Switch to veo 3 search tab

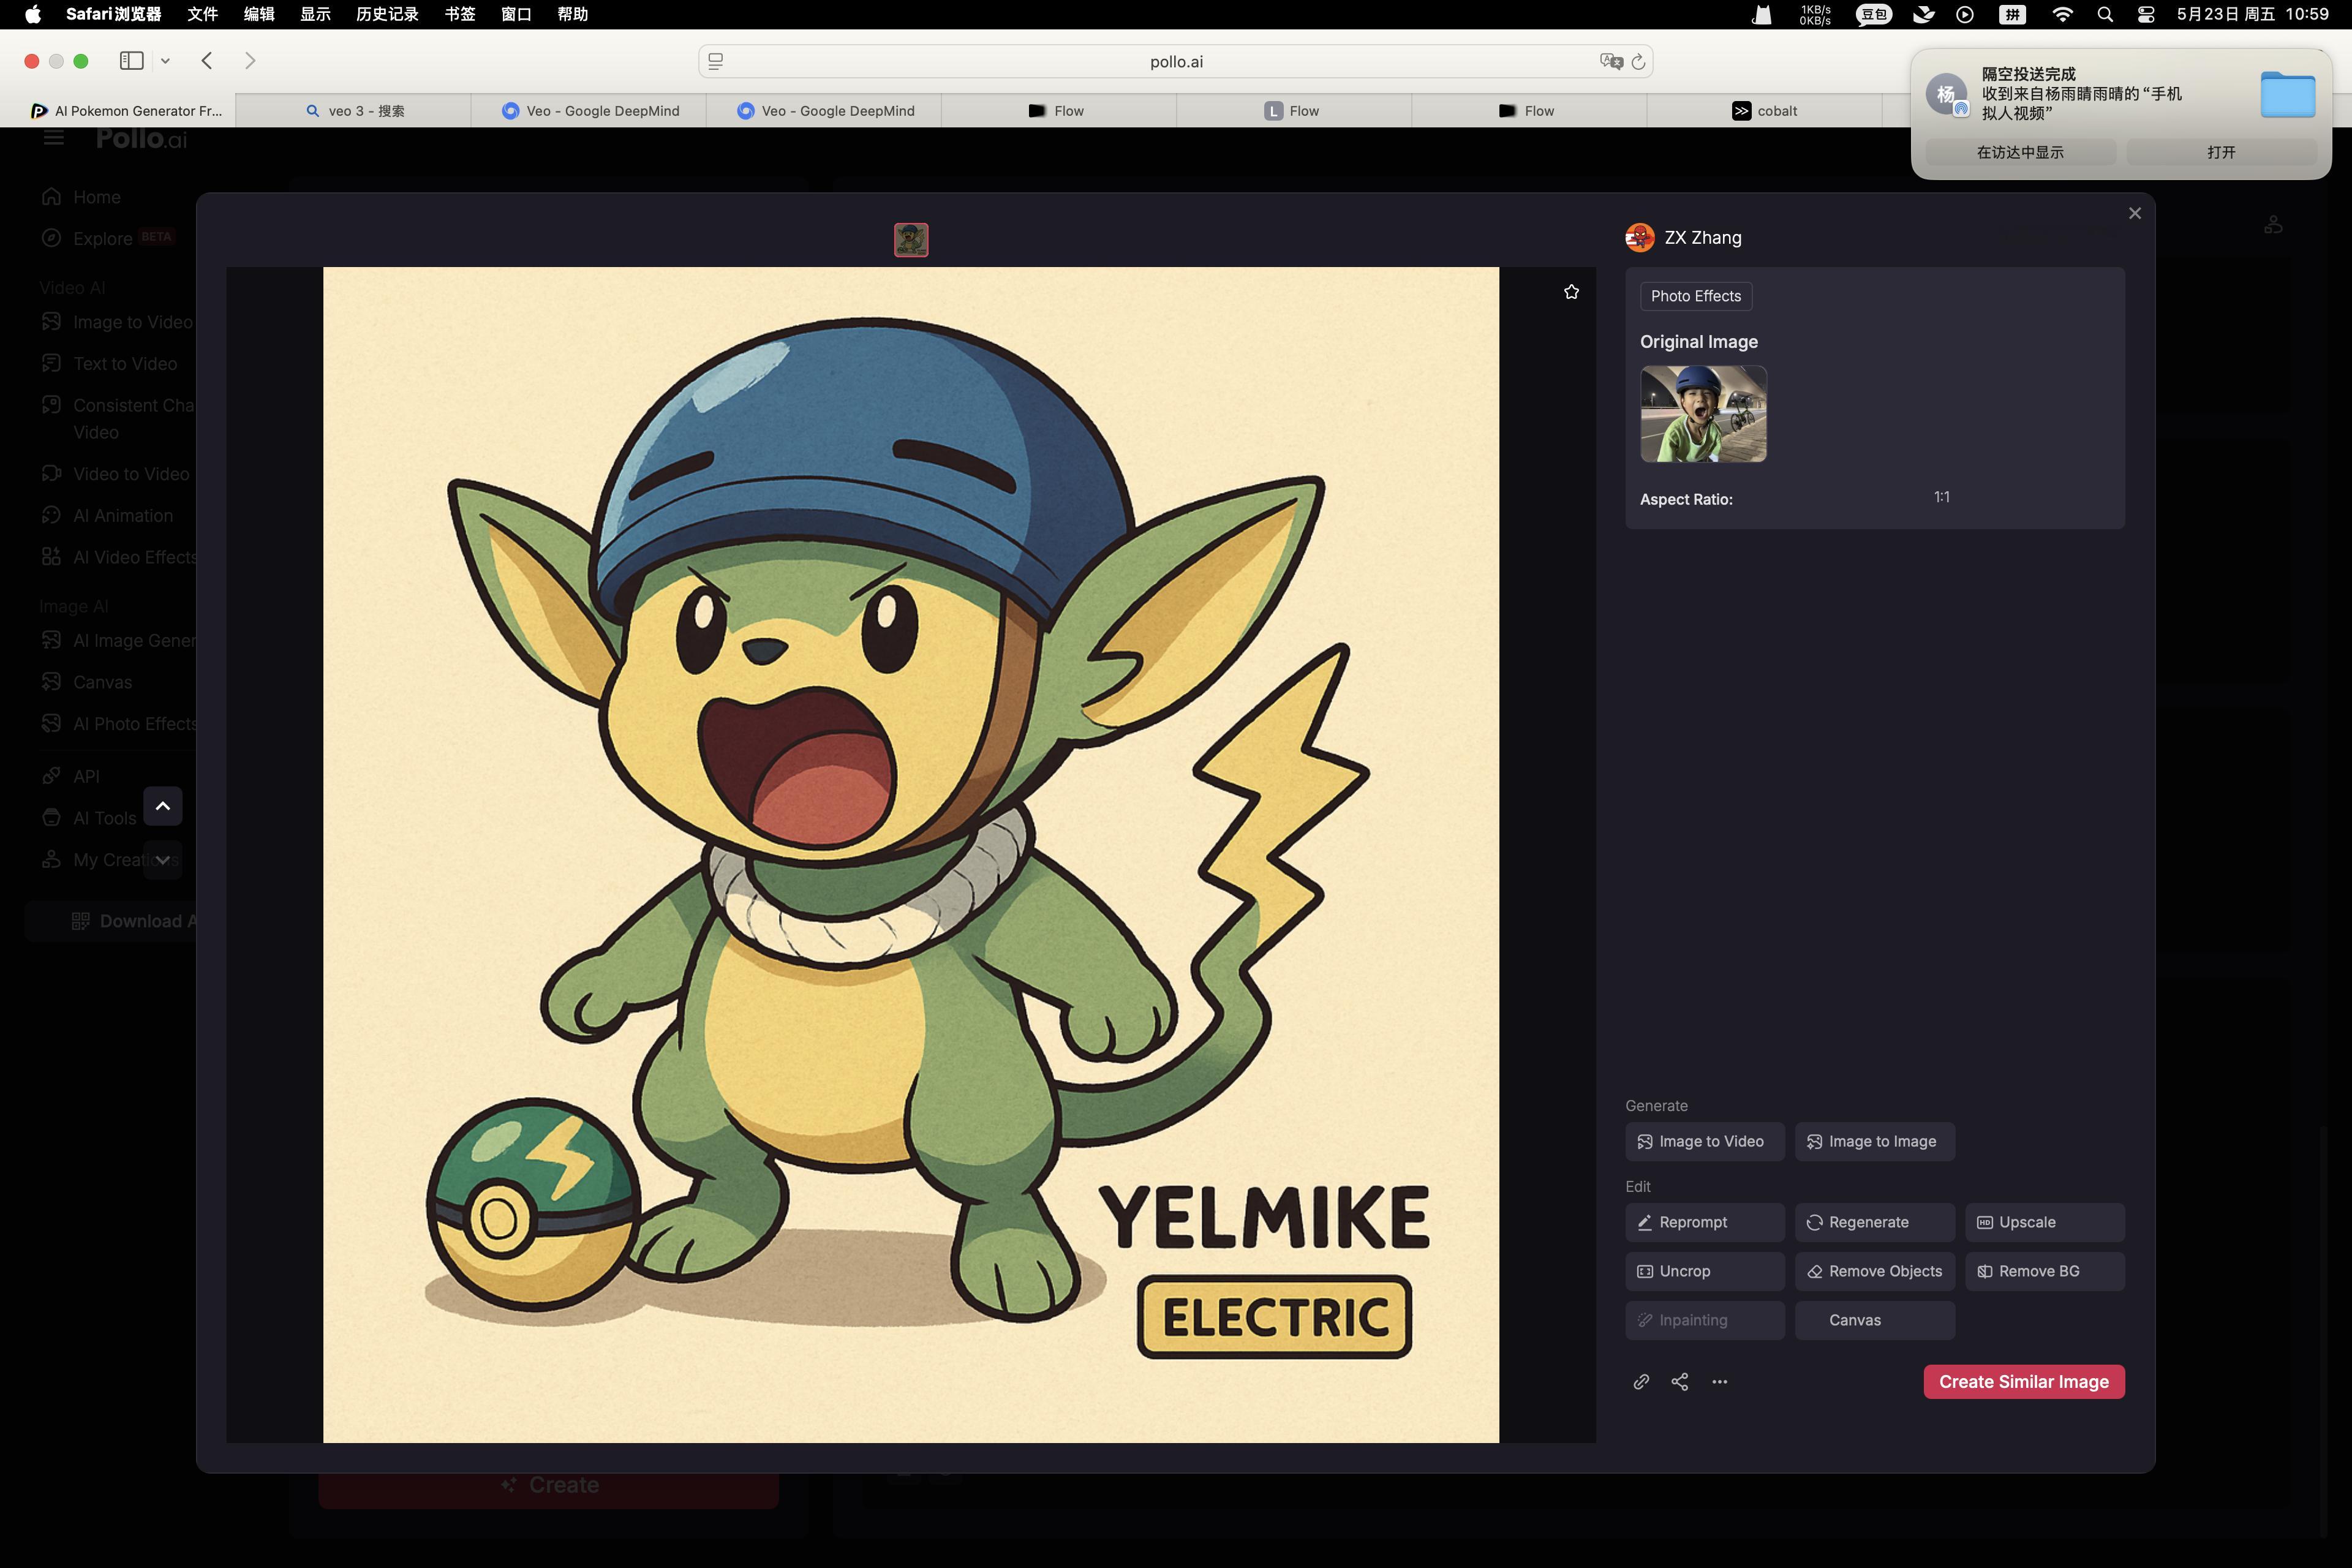[x=354, y=110]
